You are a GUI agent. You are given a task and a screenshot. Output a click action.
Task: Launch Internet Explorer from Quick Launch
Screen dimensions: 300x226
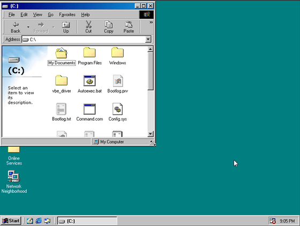click(x=39, y=221)
